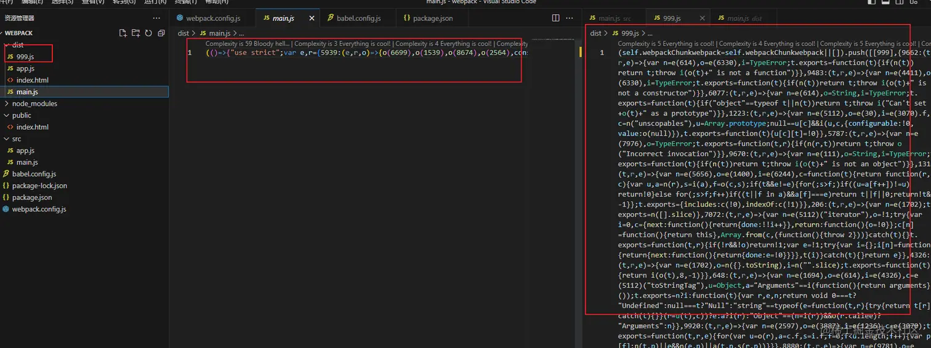
Task: Open index.html inside dist folder
Action: point(84,80)
